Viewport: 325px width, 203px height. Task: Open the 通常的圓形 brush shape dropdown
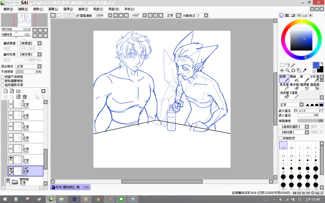coord(307,127)
